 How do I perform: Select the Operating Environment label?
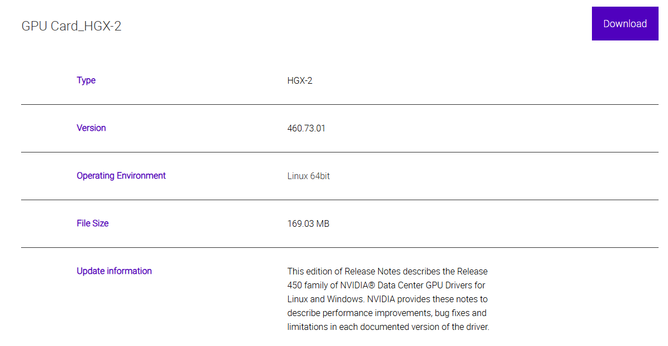click(x=121, y=176)
